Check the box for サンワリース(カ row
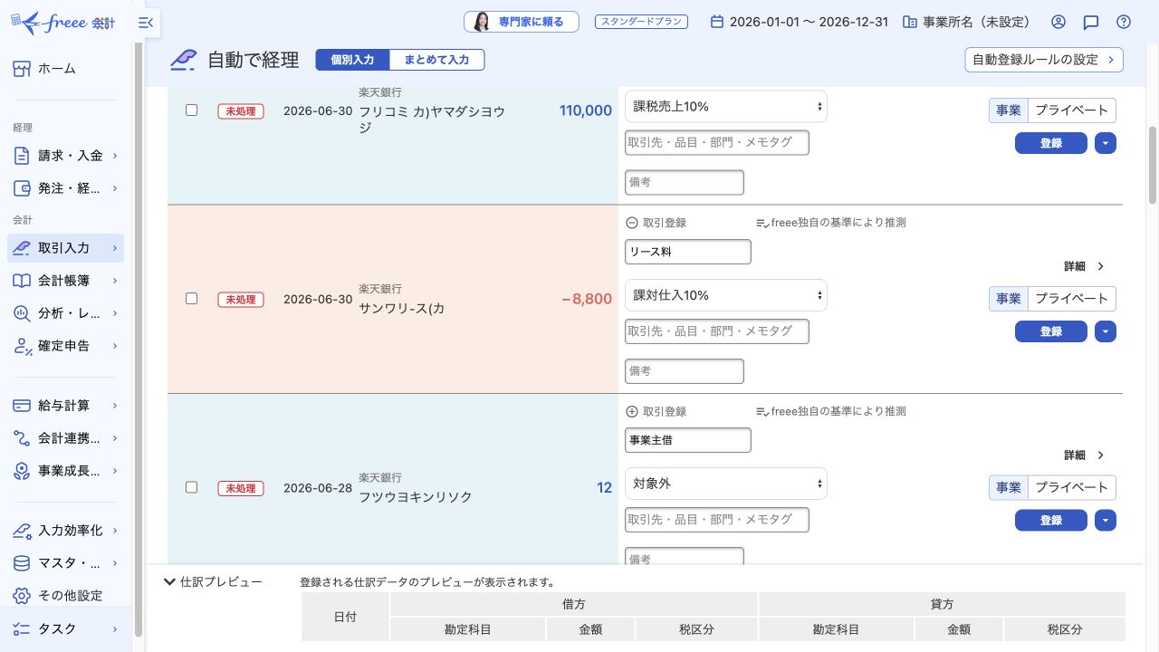1159x652 pixels. pos(191,298)
